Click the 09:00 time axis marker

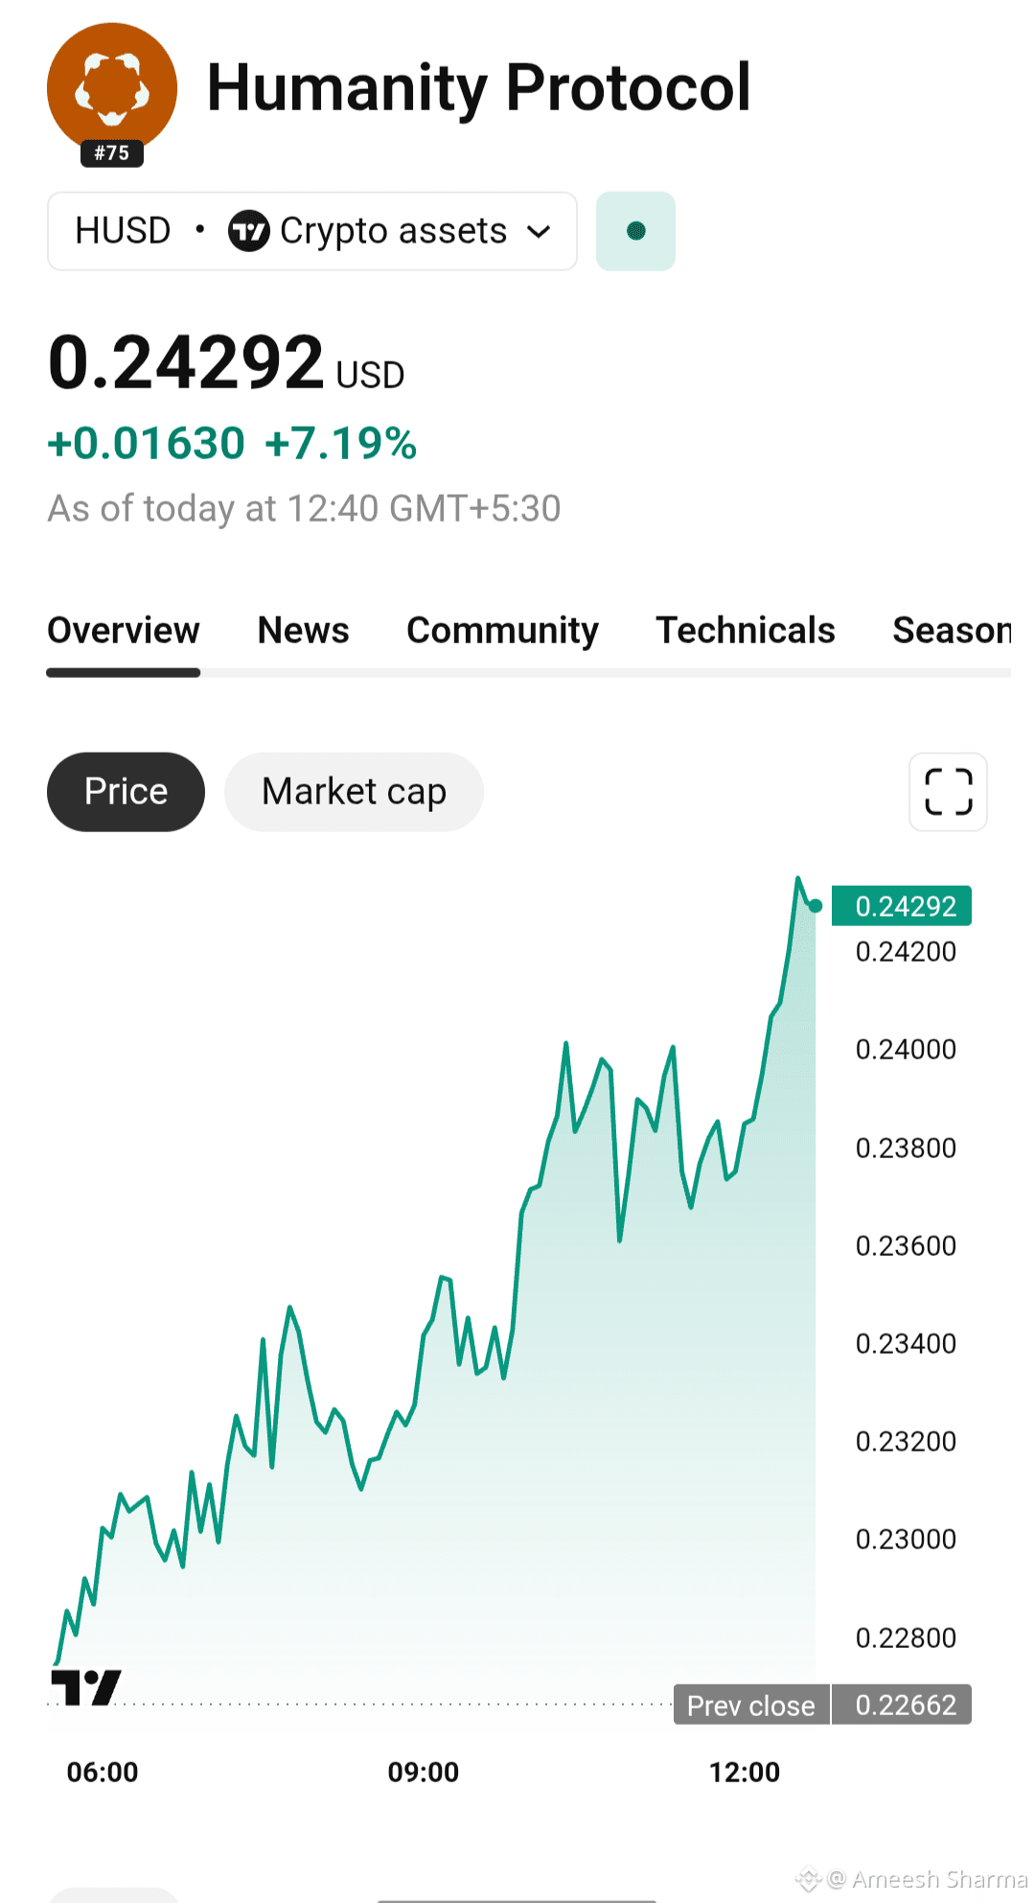[x=424, y=1772]
